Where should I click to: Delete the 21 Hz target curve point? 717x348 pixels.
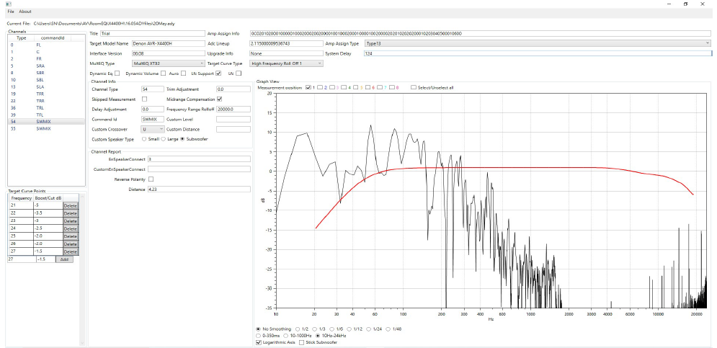(x=70, y=205)
